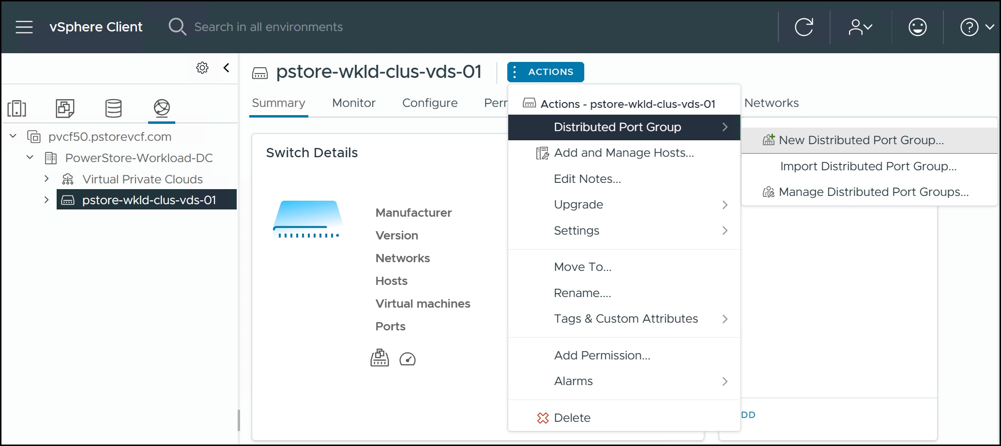Open the hamburger navigation menu
Screen dimensions: 1001x446
[x=24, y=27]
